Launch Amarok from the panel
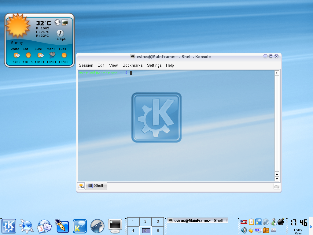The width and height of the screenshot is (313, 235). pyautogui.click(x=97, y=226)
